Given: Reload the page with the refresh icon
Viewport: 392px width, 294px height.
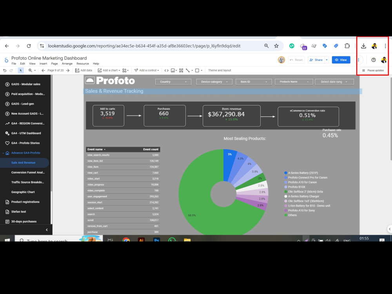Looking at the screenshot, I should click(29, 46).
